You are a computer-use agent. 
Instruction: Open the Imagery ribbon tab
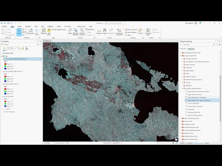coord(50,26)
